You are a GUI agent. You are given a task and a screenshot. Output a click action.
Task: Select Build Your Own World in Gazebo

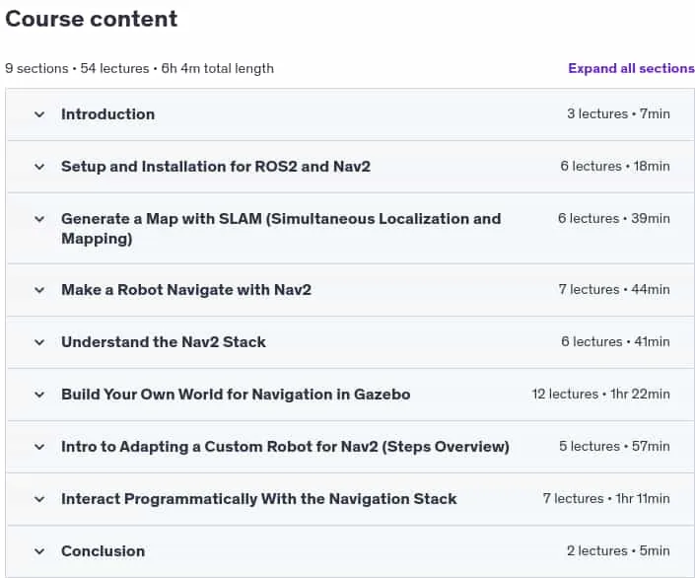pyautogui.click(x=236, y=394)
